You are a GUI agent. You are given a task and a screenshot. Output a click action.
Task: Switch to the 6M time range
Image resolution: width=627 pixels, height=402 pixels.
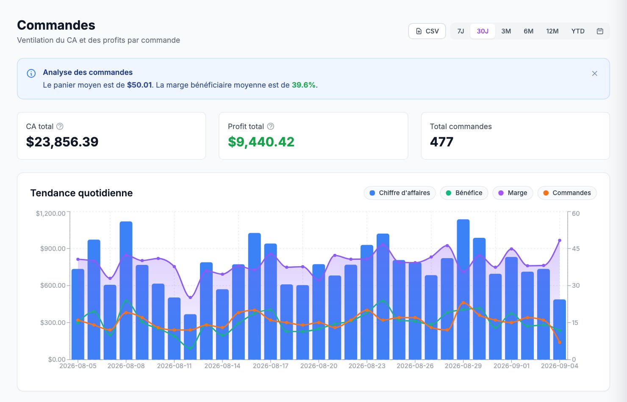(x=528, y=31)
